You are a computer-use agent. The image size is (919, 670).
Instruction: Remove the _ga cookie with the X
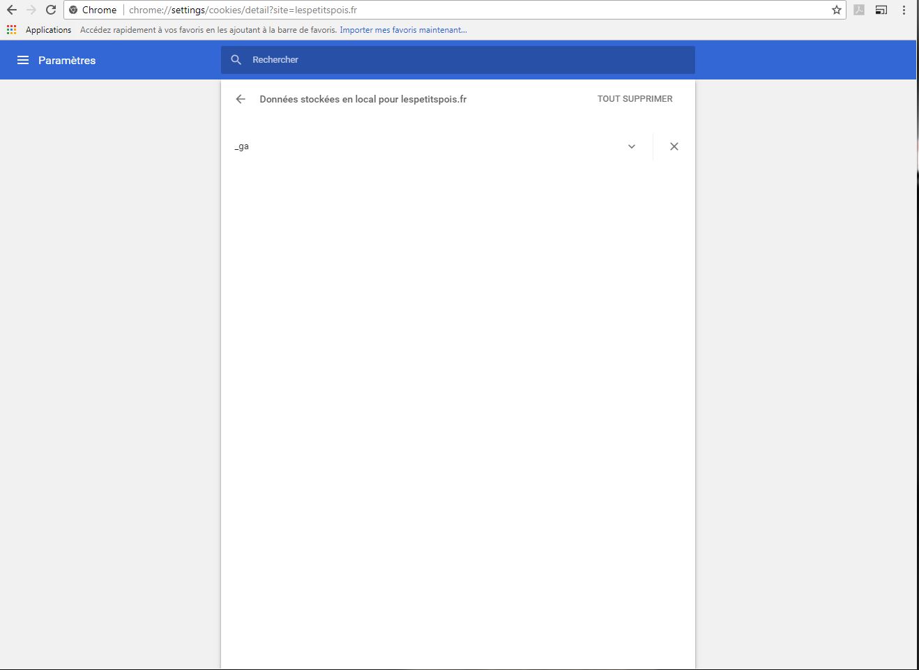674,146
